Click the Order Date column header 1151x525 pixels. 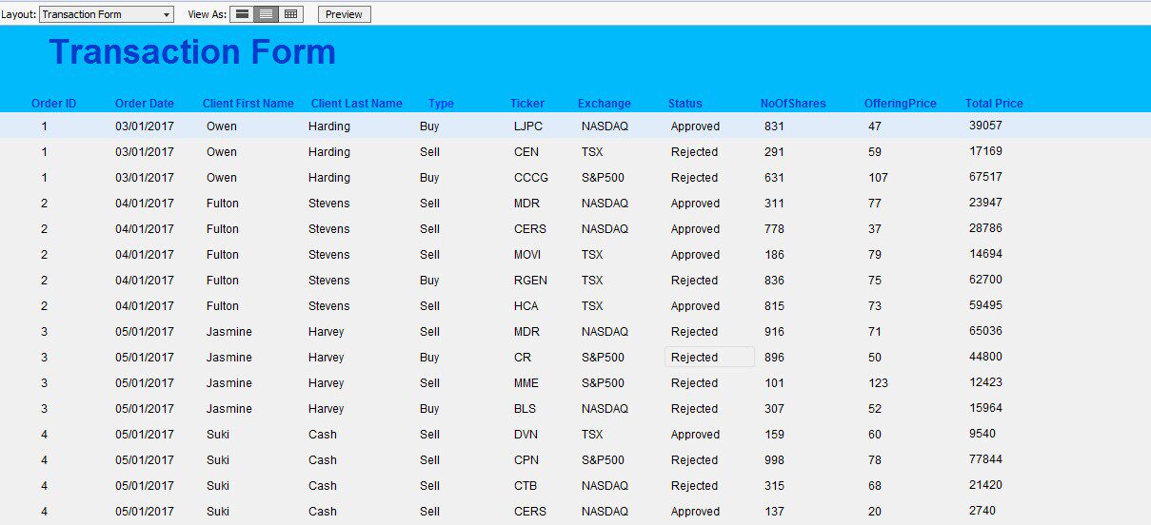click(x=145, y=104)
